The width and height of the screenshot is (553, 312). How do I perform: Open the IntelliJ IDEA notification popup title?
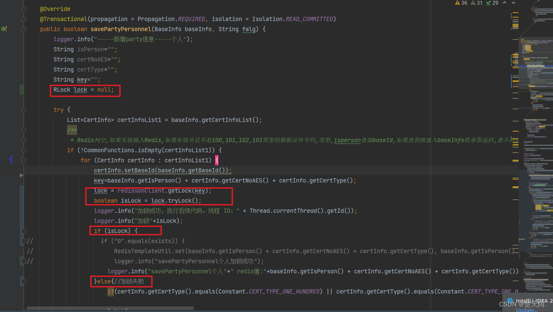[x=534, y=301]
